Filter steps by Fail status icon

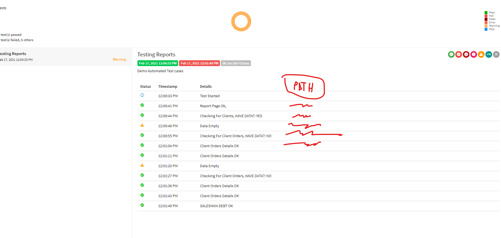click(x=459, y=54)
